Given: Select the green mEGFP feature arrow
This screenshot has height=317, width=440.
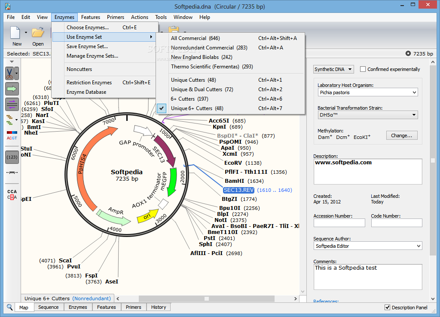Looking at the screenshot, I should 171,182.
